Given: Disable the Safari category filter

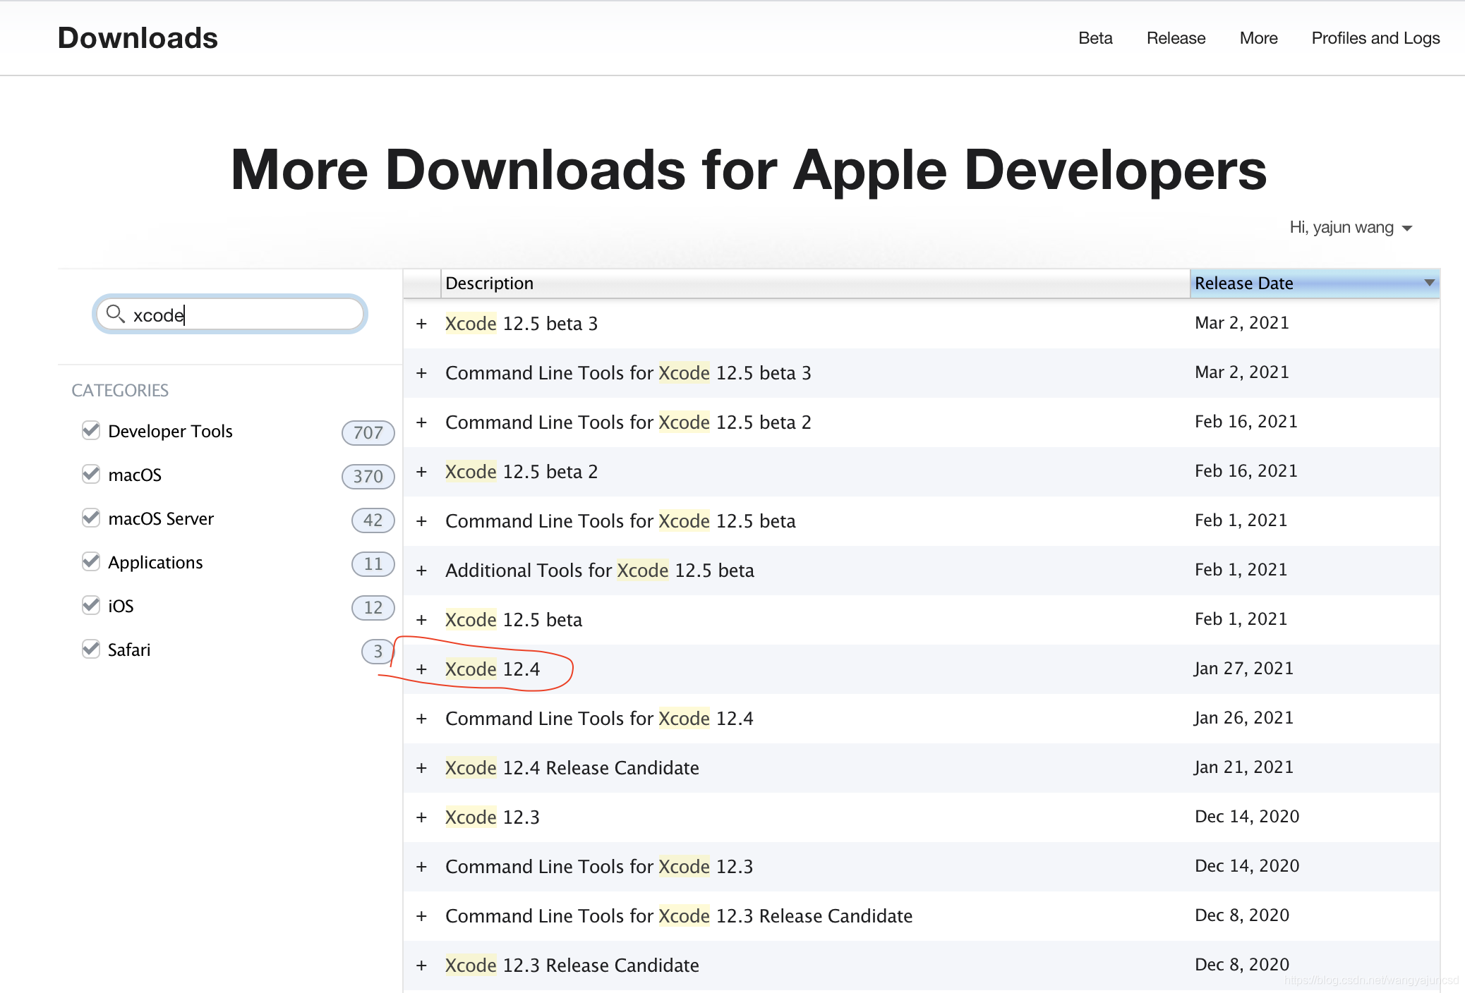Looking at the screenshot, I should click(91, 649).
